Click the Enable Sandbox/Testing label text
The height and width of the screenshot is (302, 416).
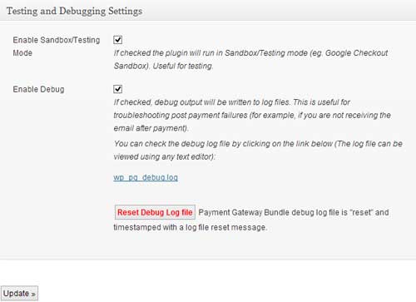click(x=57, y=40)
